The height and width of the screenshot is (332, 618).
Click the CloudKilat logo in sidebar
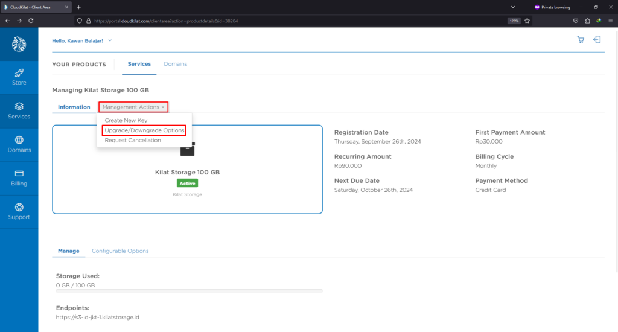[19, 44]
